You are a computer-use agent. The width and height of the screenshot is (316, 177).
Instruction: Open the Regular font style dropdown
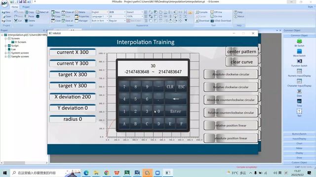(x=117, y=21)
